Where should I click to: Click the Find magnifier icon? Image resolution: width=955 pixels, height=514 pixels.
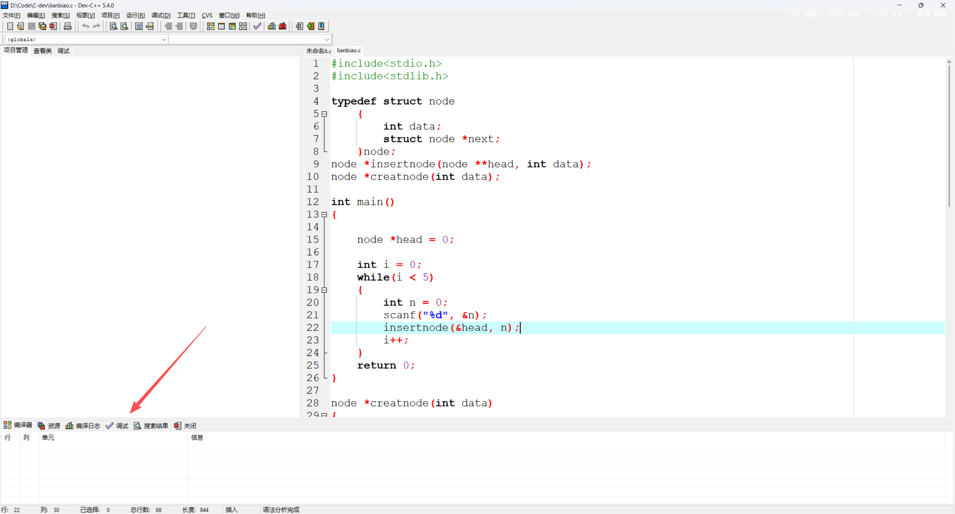tap(113, 26)
